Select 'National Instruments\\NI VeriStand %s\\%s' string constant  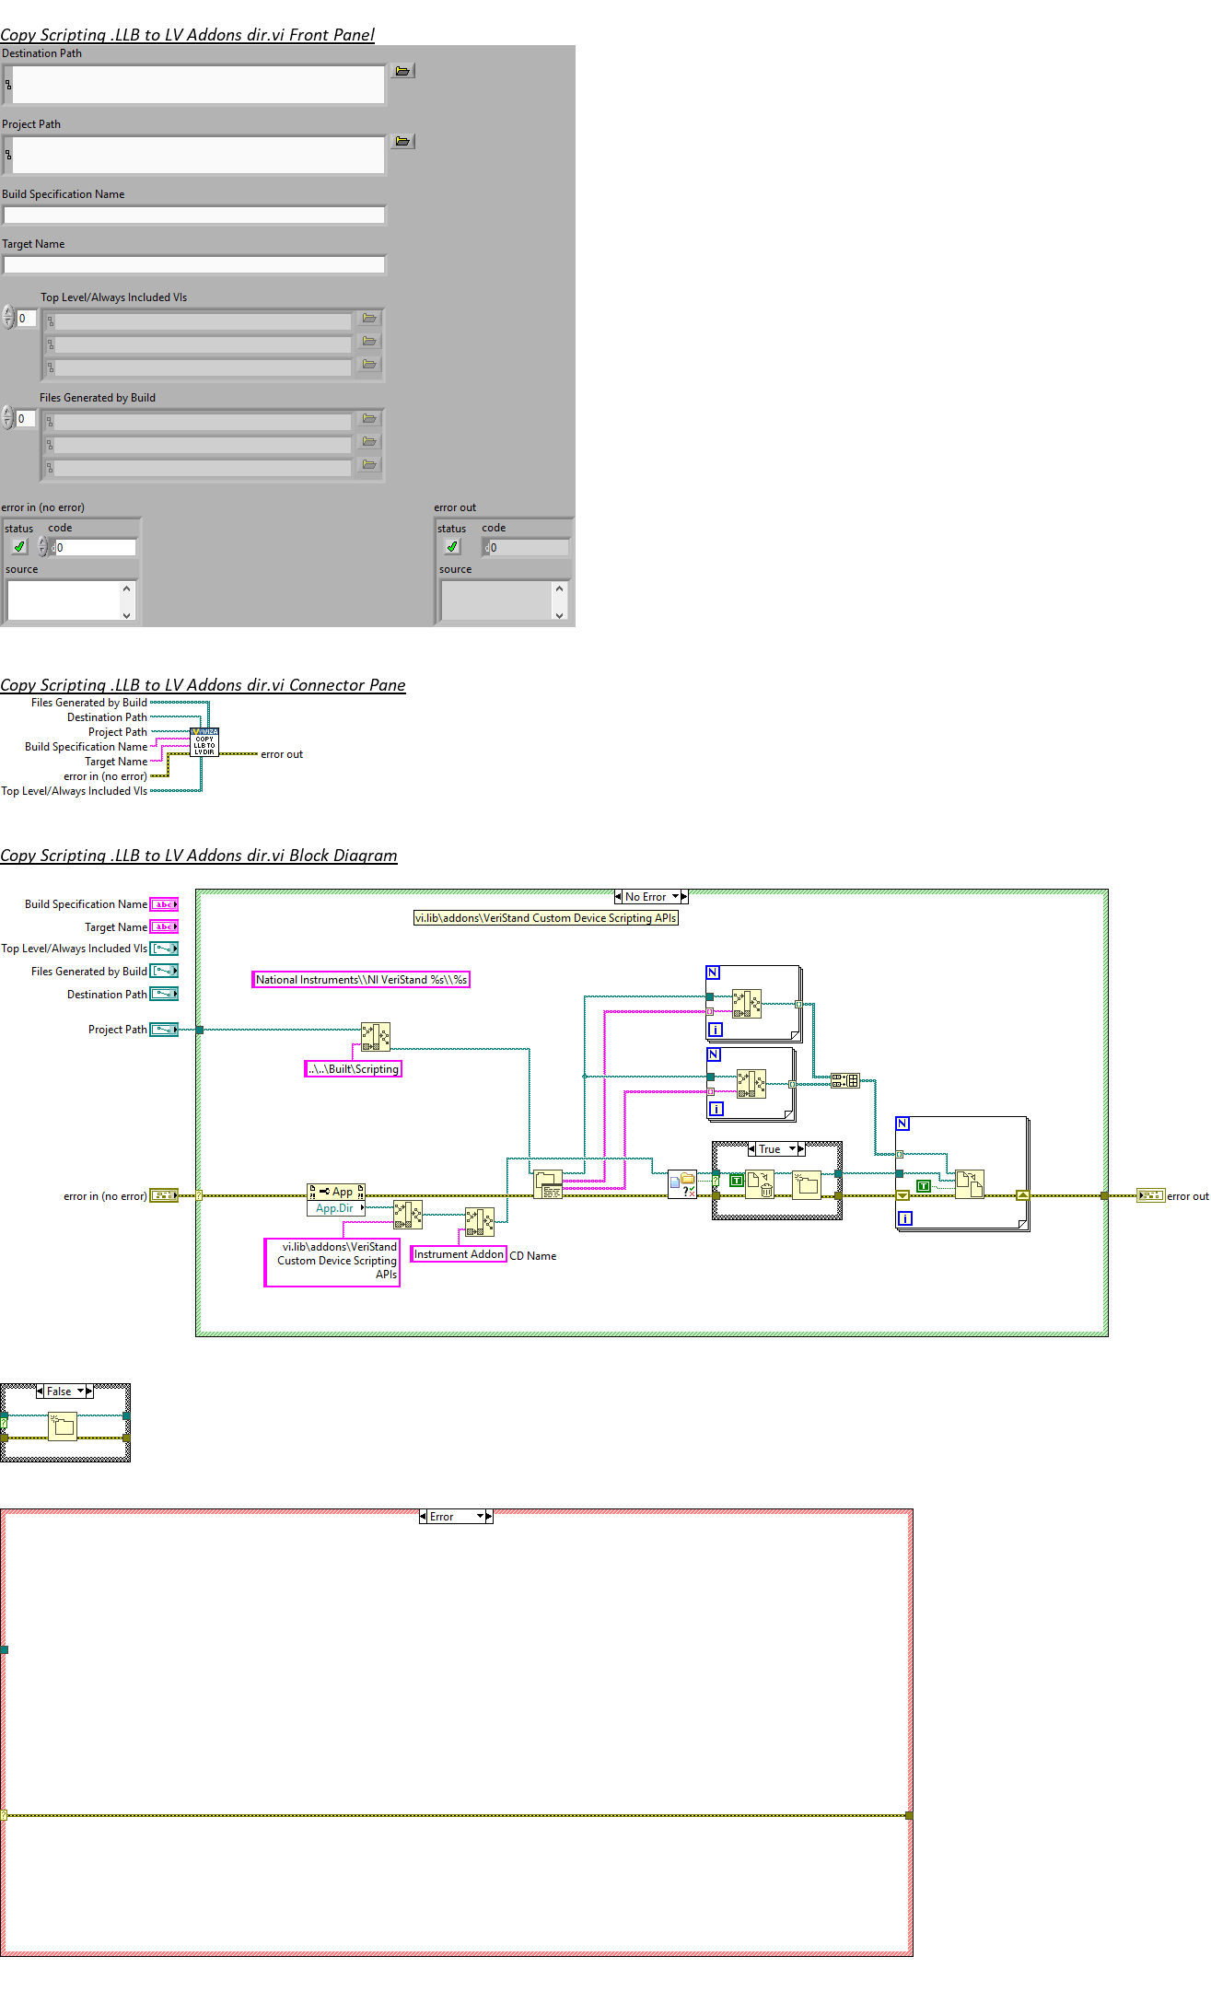click(x=361, y=980)
